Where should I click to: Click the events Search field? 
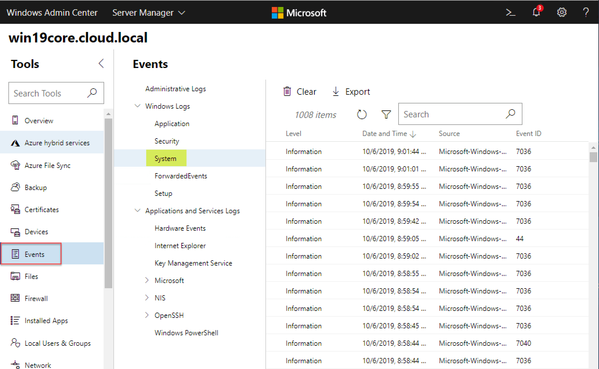point(453,114)
